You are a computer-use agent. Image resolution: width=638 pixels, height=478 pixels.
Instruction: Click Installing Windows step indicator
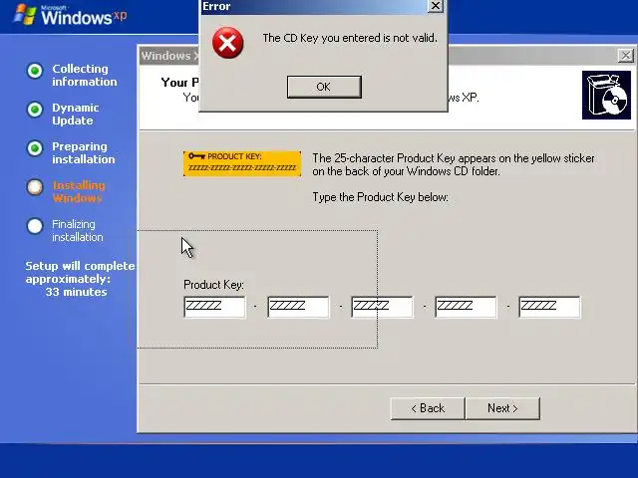coord(35,187)
